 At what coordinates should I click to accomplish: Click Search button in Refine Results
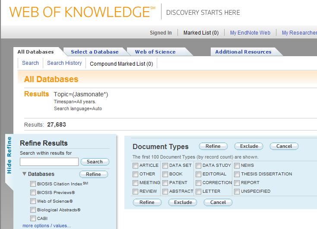click(95, 162)
